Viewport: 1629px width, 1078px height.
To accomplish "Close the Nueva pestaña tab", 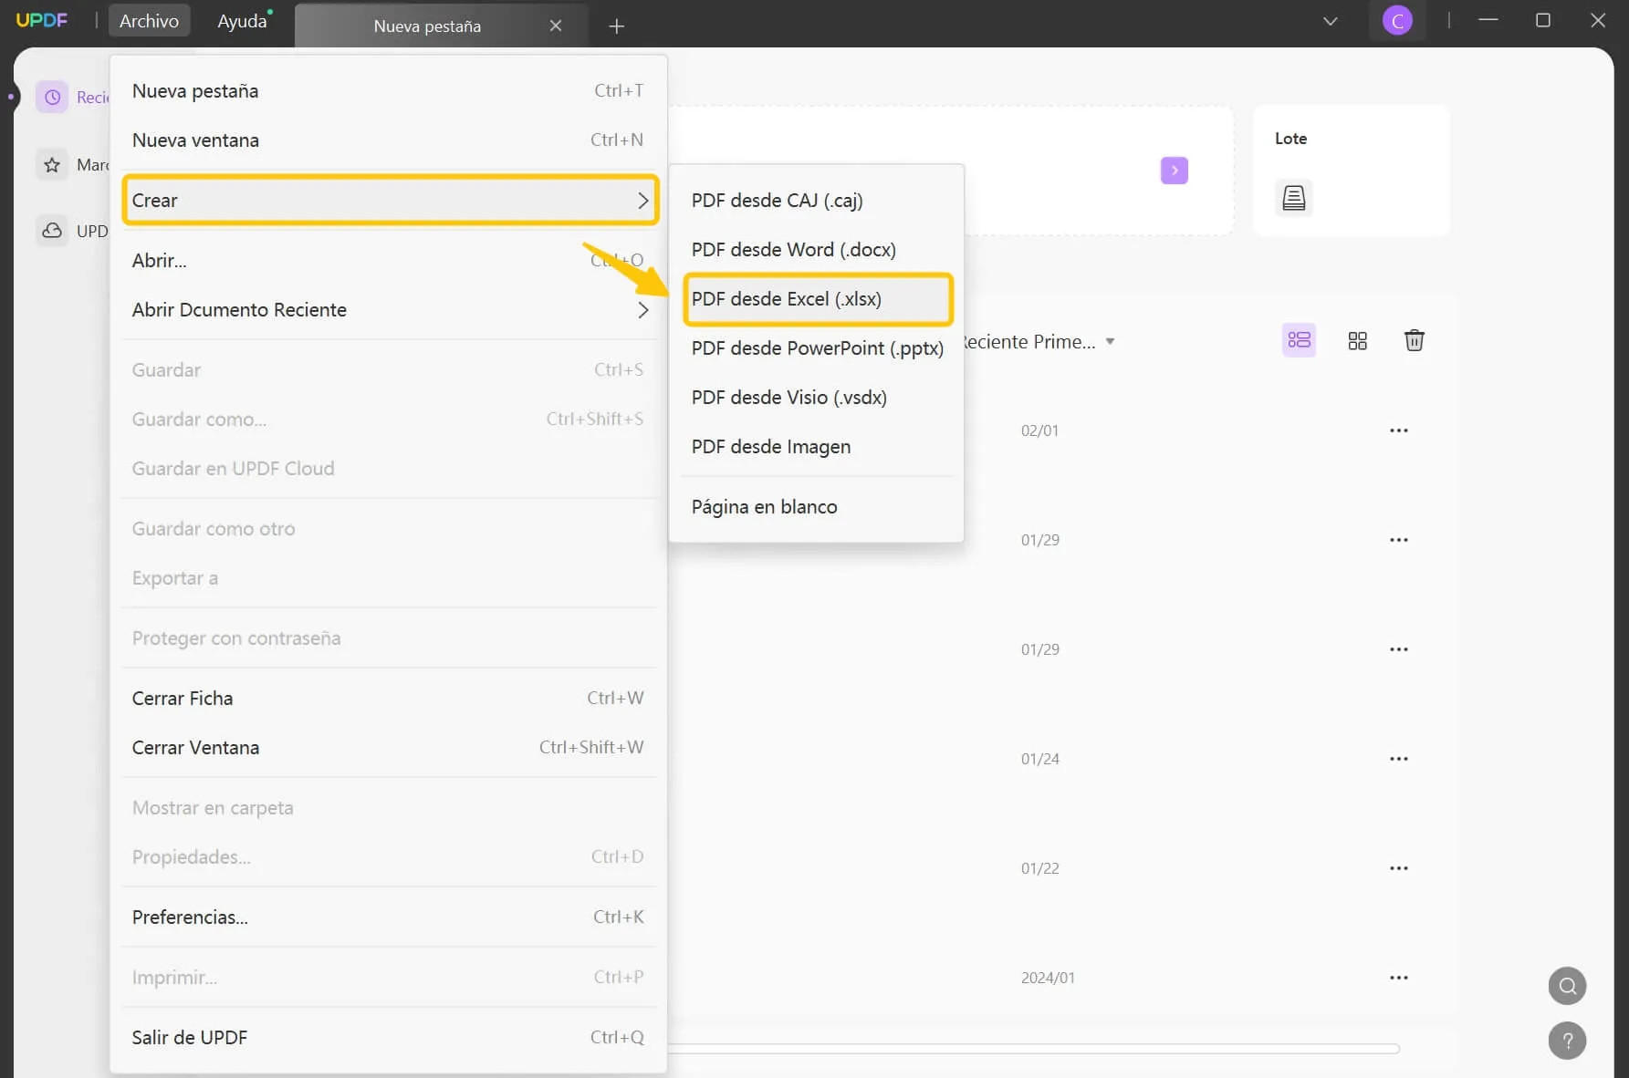I will pyautogui.click(x=555, y=26).
